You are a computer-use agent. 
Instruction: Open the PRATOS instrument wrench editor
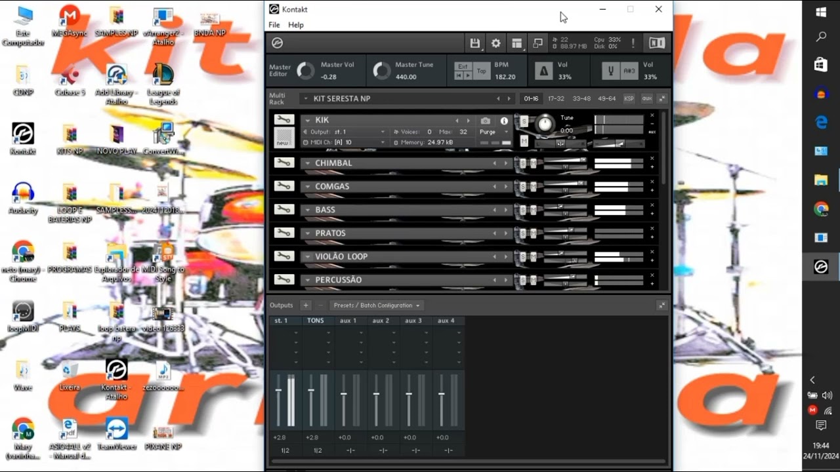283,233
